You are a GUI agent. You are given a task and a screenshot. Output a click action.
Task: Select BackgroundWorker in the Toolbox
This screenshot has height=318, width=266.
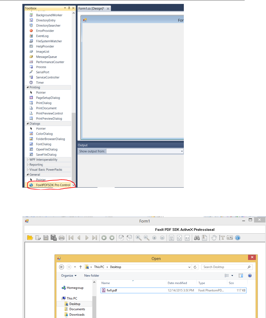coord(49,15)
